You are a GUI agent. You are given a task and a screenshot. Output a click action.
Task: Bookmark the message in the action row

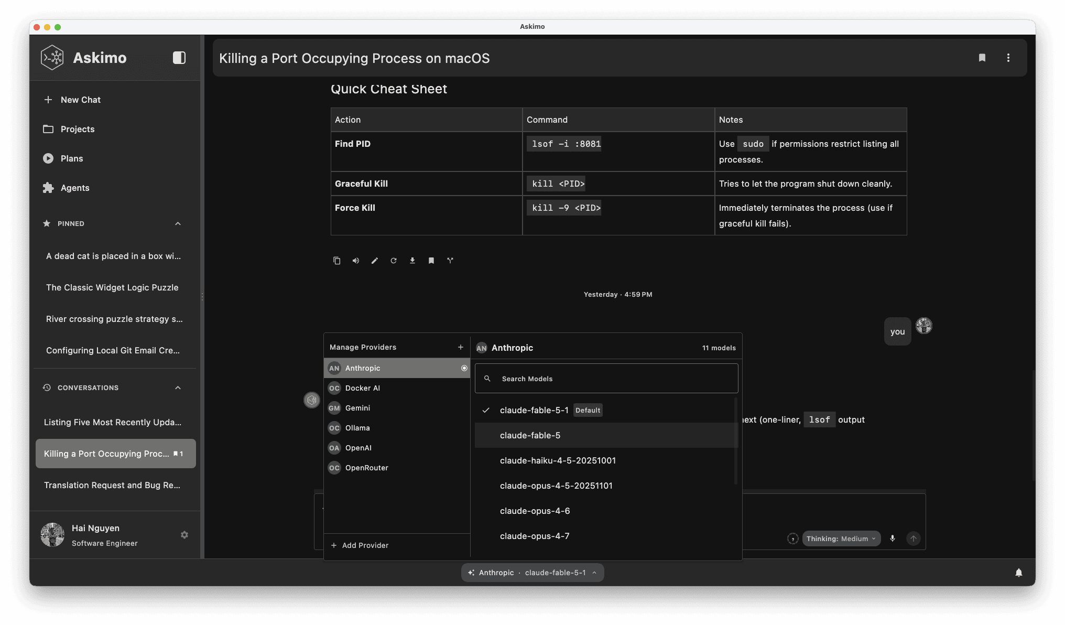pos(431,261)
